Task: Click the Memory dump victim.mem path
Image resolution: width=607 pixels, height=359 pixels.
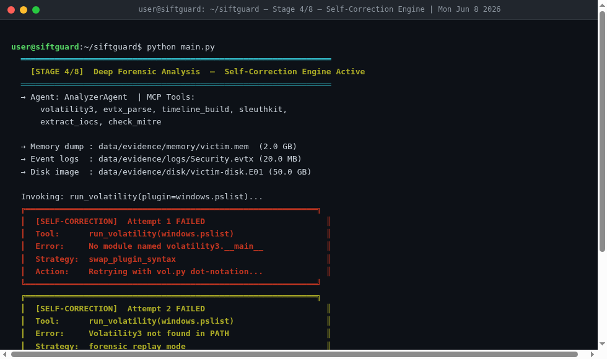Action: coord(173,147)
